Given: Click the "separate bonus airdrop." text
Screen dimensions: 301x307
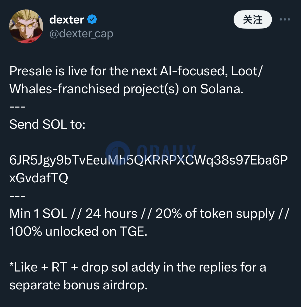Looking at the screenshot, I should click(79, 285).
